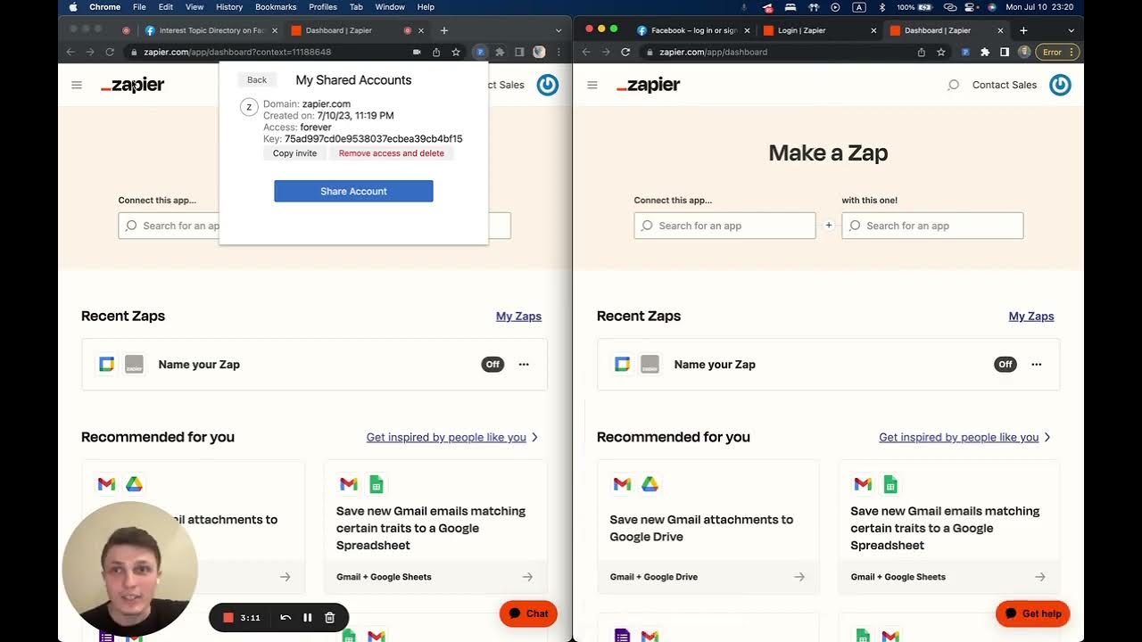Open My Zaps link in right window
The image size is (1142, 642).
pyautogui.click(x=1031, y=316)
